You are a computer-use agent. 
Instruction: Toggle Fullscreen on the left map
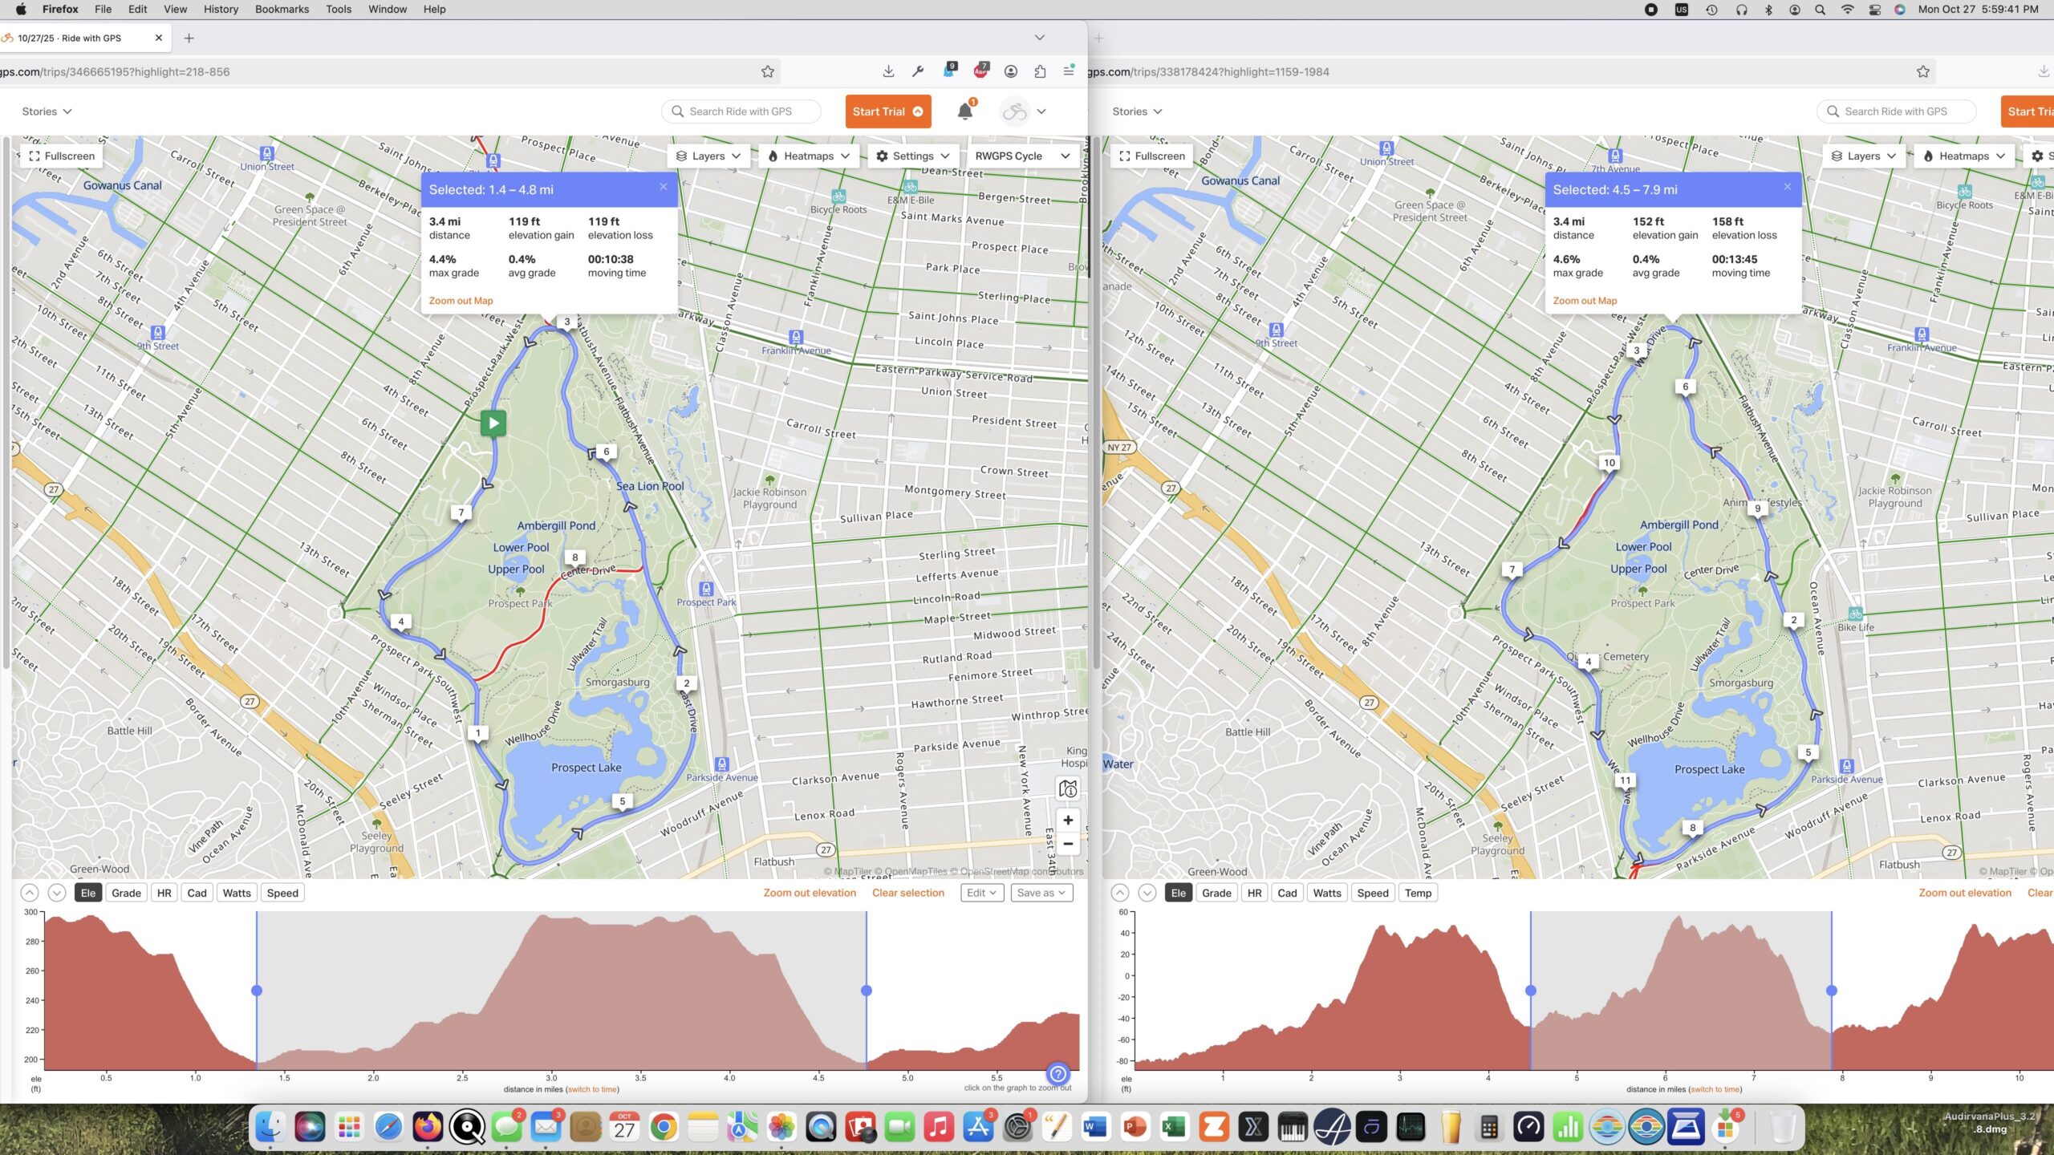pos(62,156)
